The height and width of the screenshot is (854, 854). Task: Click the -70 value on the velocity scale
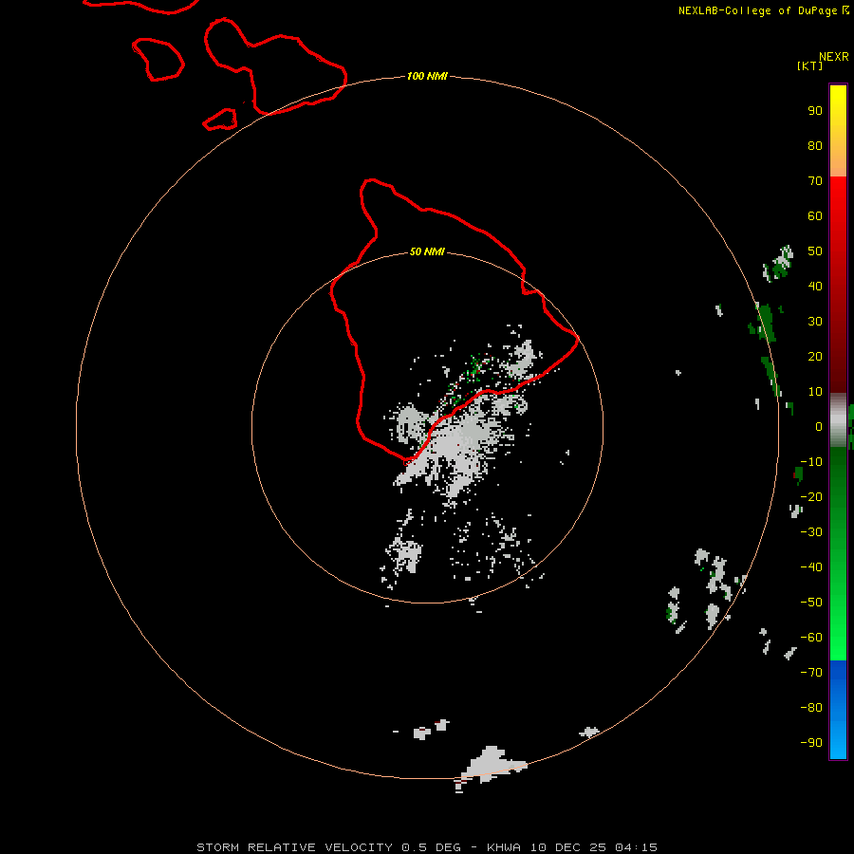811,672
